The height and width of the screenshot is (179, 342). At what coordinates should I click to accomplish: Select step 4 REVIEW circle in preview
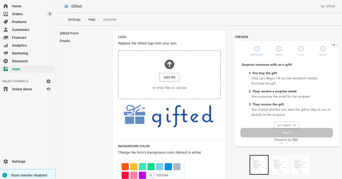(x=323, y=49)
